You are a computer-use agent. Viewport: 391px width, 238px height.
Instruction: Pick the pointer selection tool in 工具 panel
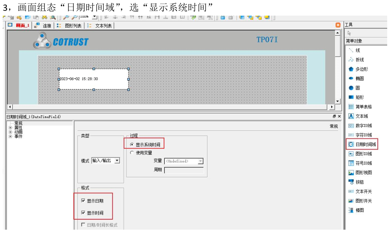click(x=349, y=33)
